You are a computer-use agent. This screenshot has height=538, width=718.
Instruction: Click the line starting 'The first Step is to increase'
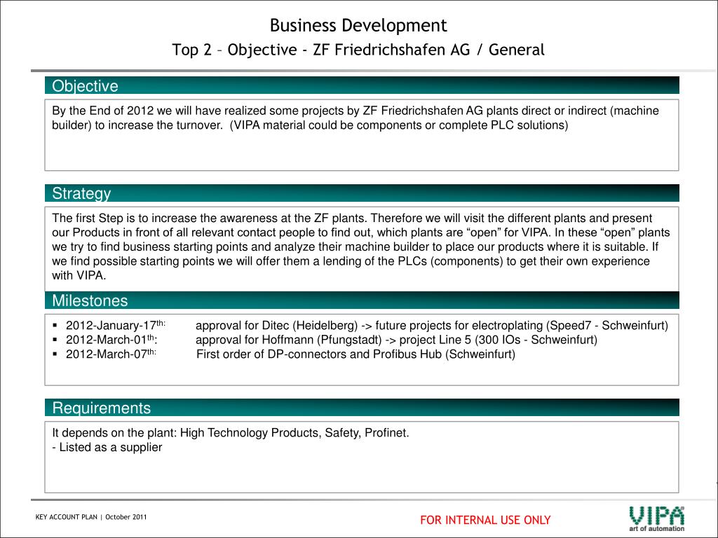tap(352, 219)
